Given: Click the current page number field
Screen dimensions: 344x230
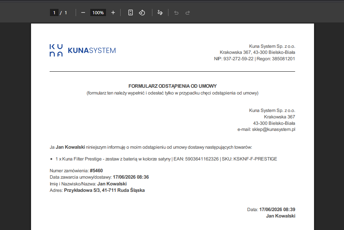Looking at the screenshot, I should tap(54, 13).
